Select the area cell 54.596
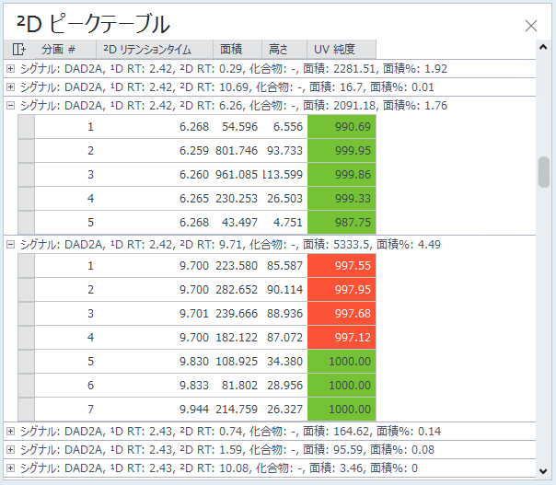This screenshot has width=556, height=485. coord(239,127)
